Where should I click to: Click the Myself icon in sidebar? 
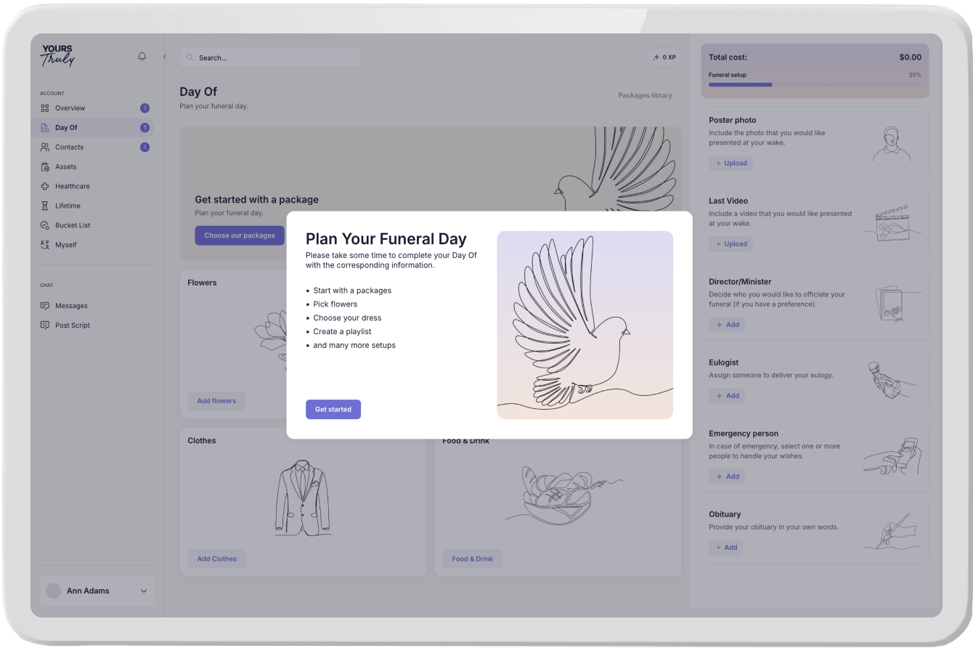pyautogui.click(x=45, y=246)
